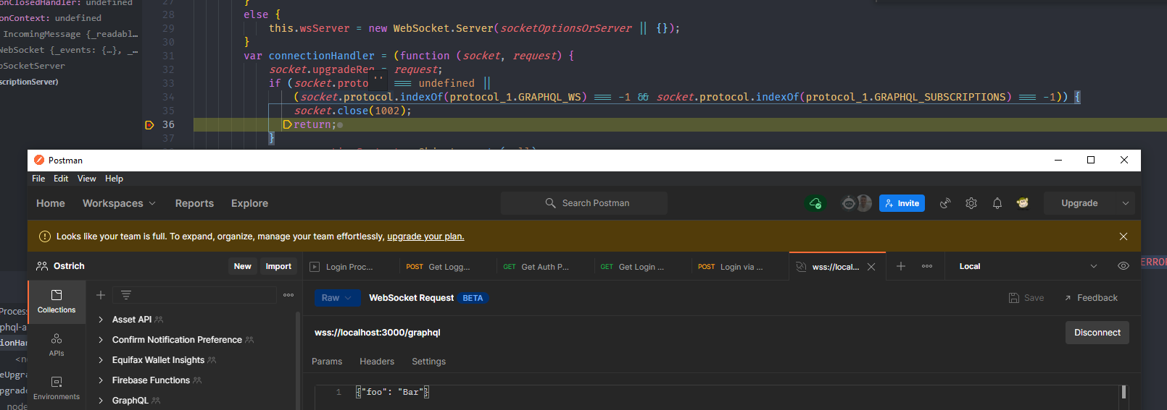Open the Workspaces dropdown
The width and height of the screenshot is (1167, 410).
[119, 203]
